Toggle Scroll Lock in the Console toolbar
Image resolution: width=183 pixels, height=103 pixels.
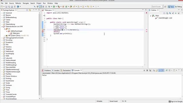coord(157,70)
